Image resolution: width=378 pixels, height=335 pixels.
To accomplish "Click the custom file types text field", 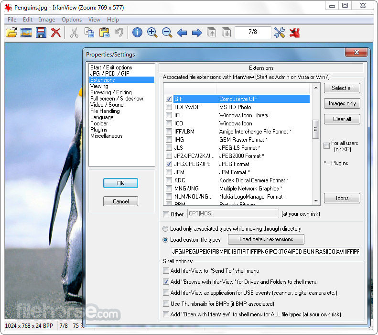I will (265, 252).
